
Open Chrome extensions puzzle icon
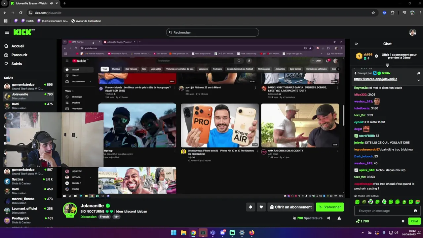[393, 13]
